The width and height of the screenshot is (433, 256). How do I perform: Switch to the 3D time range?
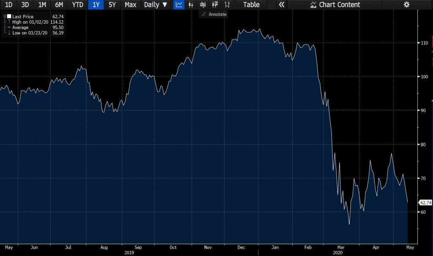25,4
